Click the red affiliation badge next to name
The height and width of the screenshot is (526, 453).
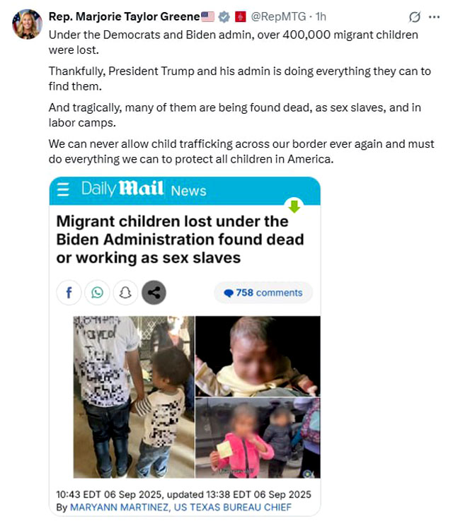(241, 16)
